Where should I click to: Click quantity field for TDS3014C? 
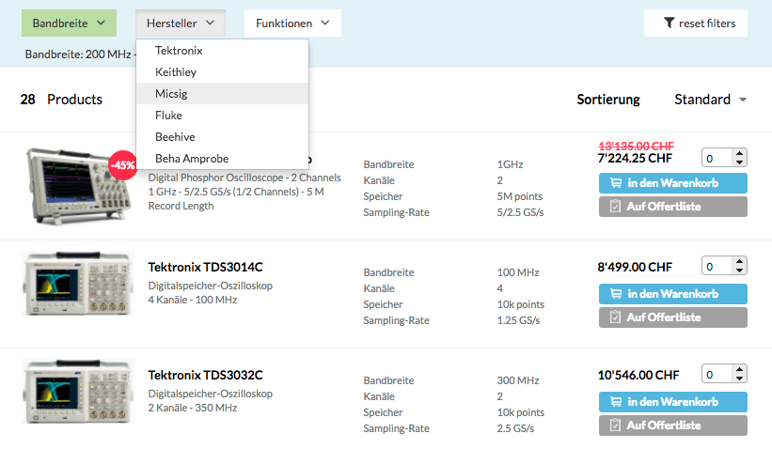[x=717, y=266]
